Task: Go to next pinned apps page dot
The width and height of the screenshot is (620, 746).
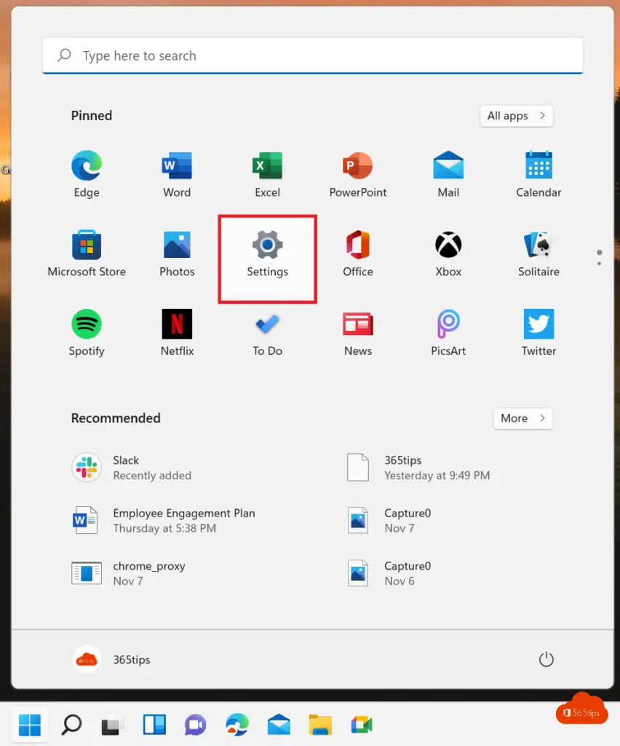Action: tap(599, 264)
